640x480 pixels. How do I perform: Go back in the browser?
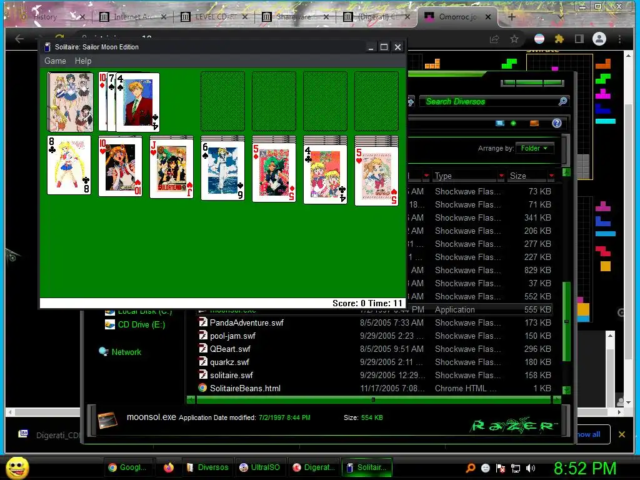tap(19, 39)
